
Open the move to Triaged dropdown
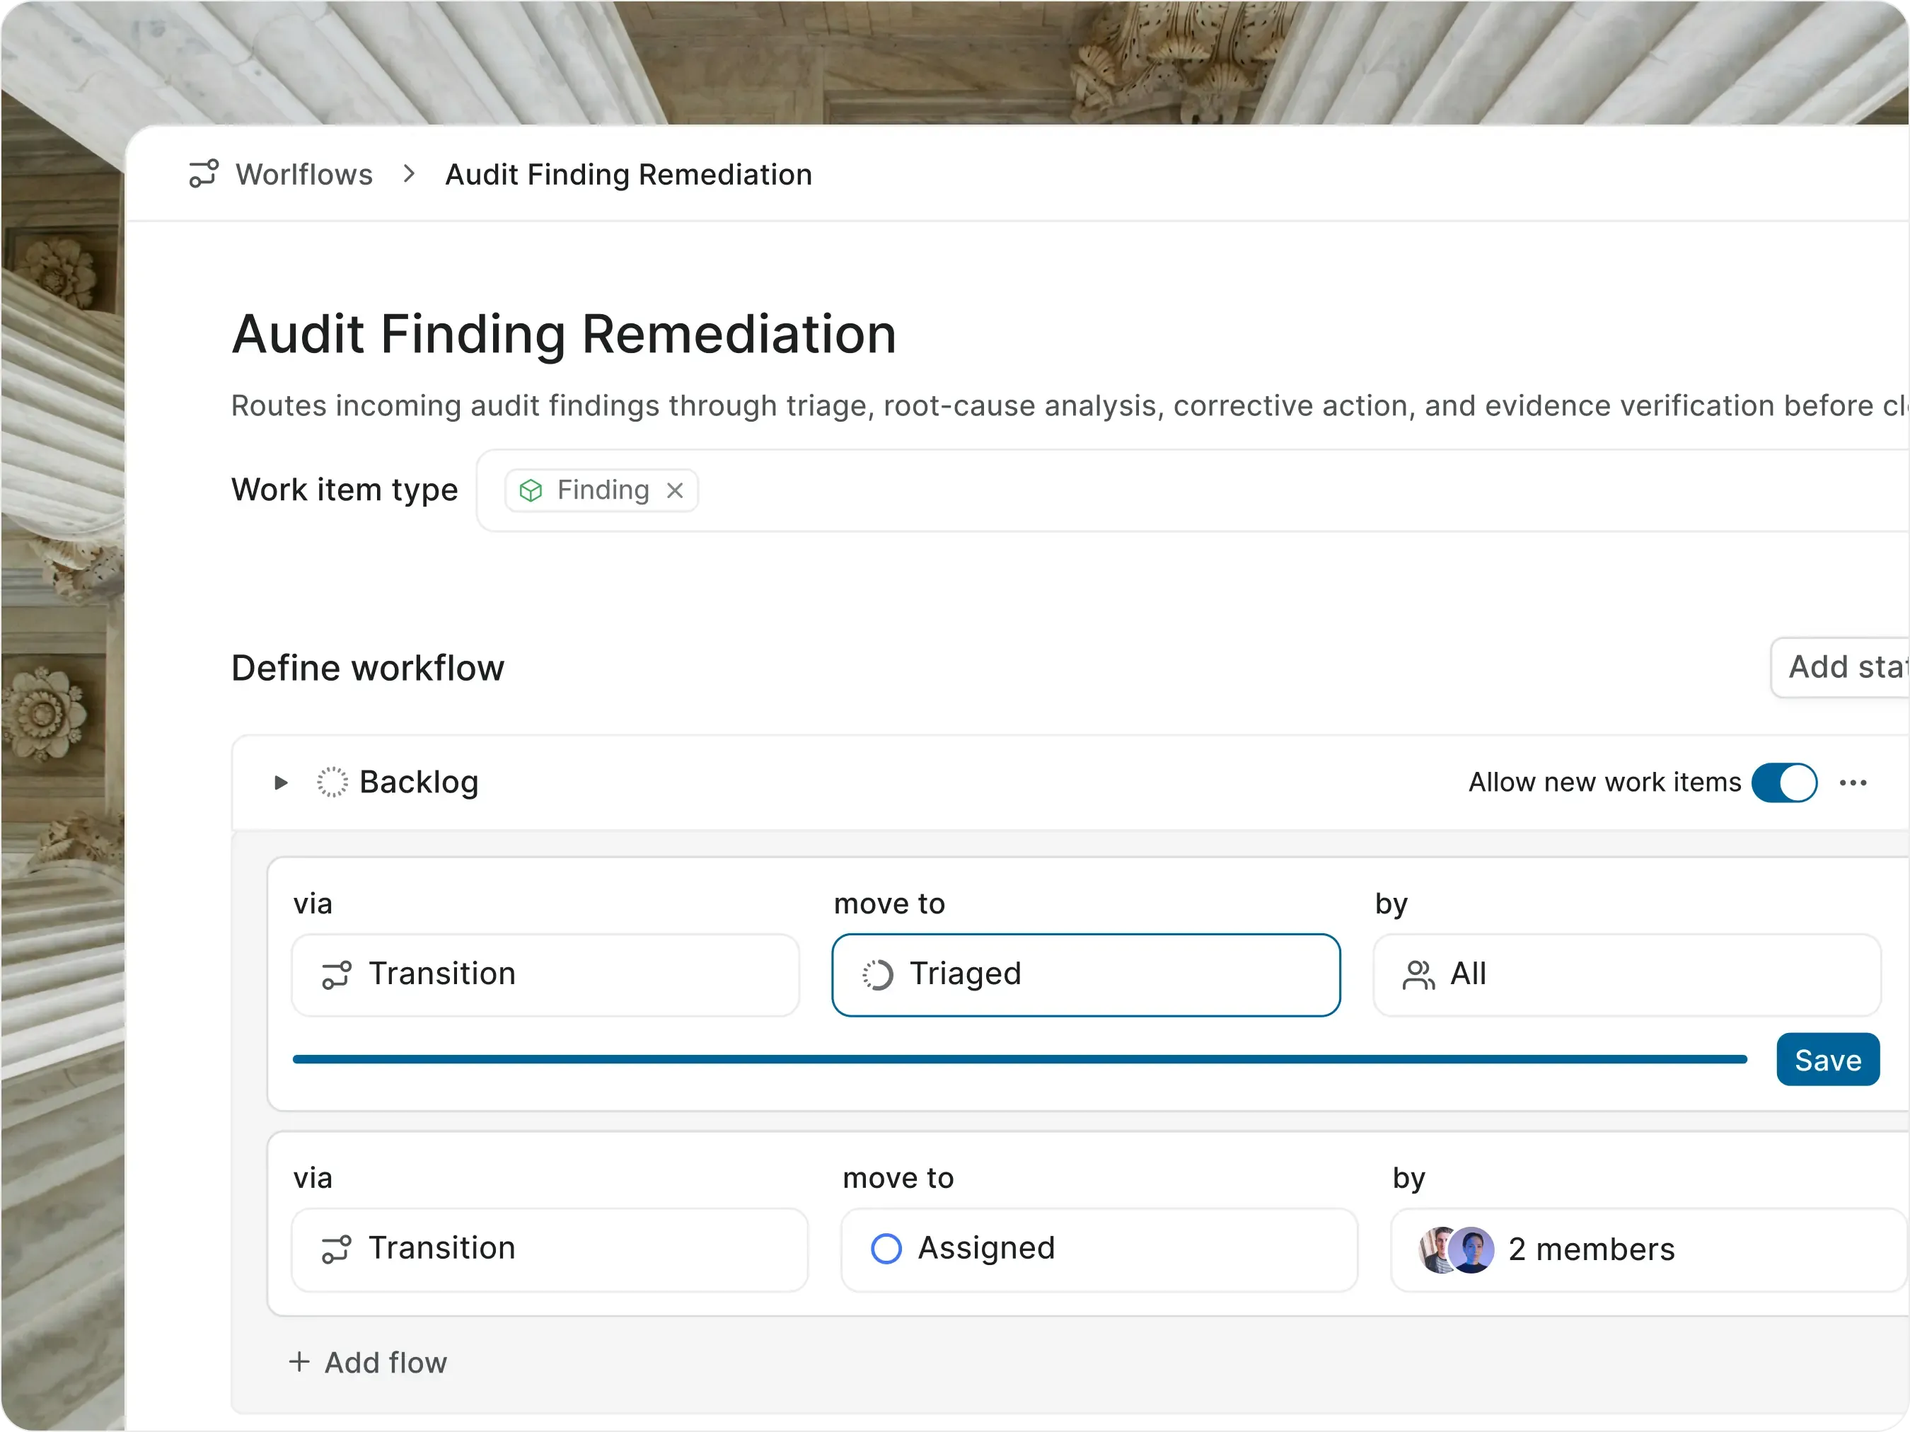pos(1087,974)
